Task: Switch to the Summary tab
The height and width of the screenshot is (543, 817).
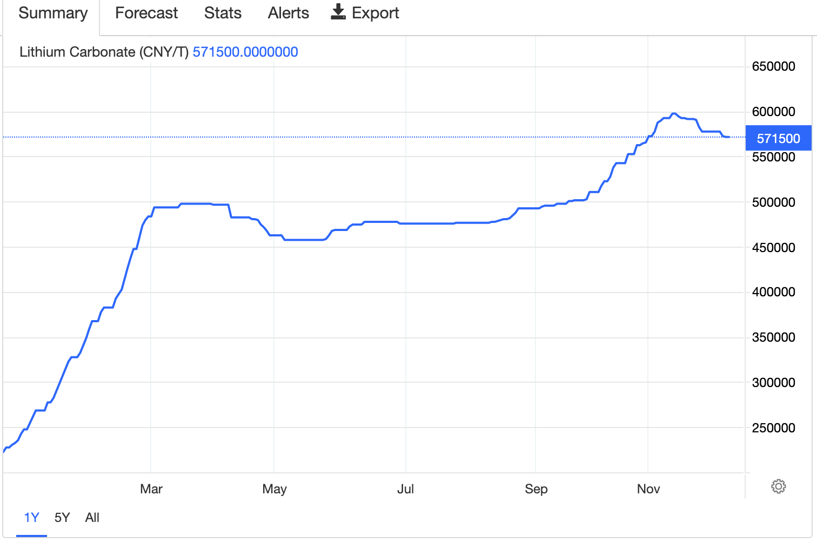Action: 53,13
